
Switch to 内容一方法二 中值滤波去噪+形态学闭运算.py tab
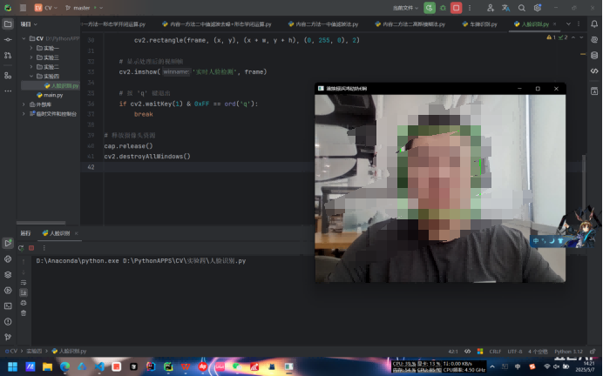(217, 24)
